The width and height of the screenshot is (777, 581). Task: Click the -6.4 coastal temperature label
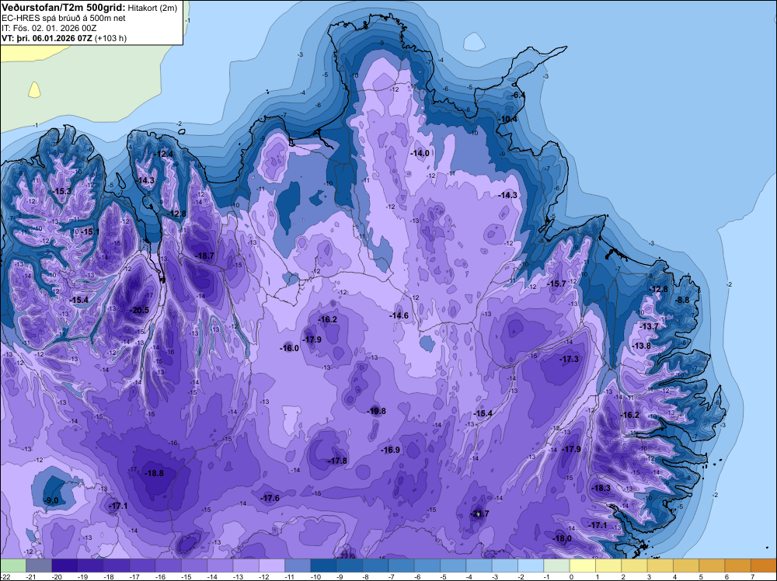518,95
